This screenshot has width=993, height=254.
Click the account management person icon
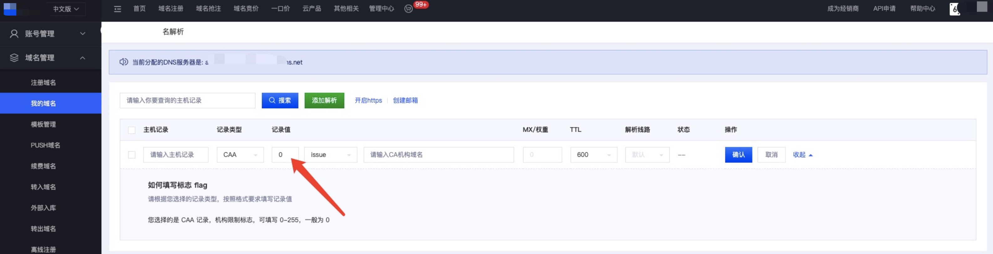14,34
